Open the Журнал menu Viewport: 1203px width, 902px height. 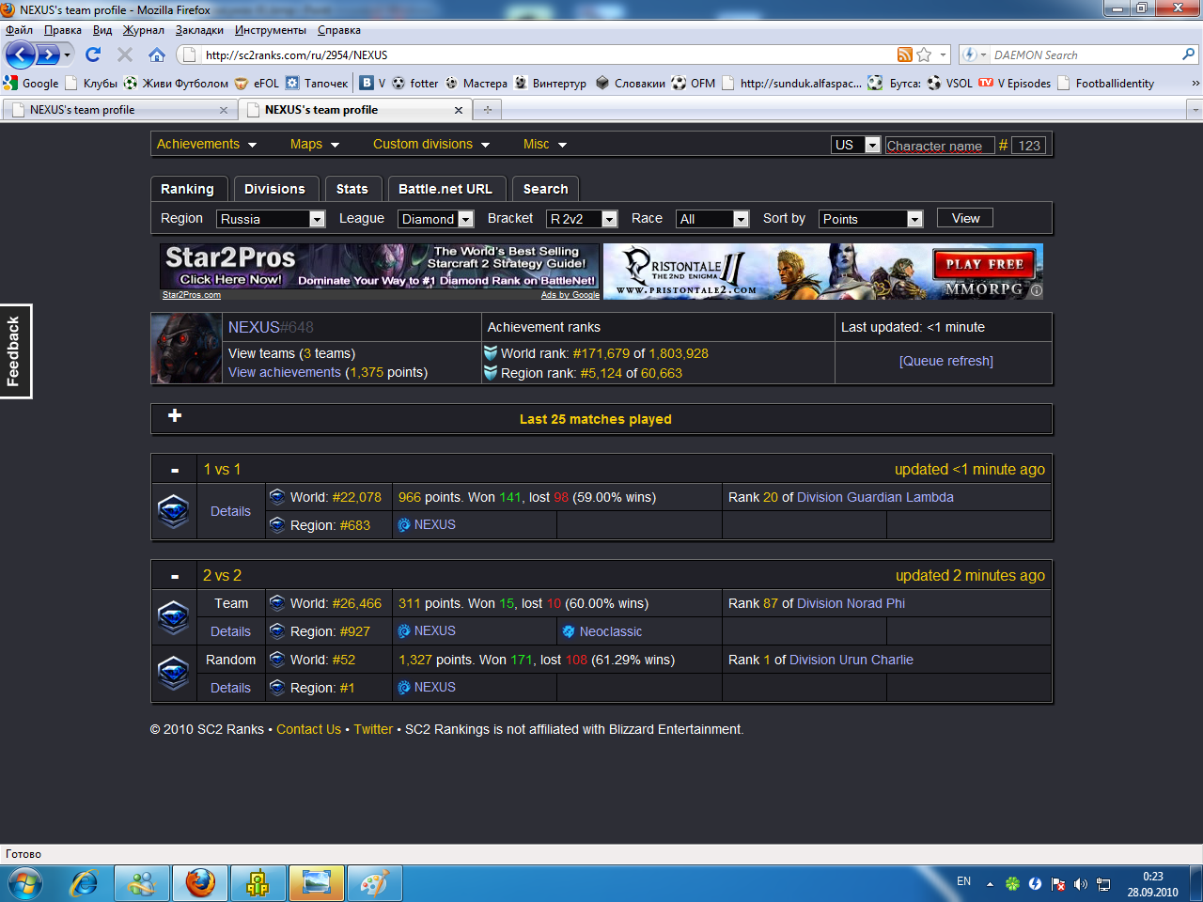pos(144,30)
